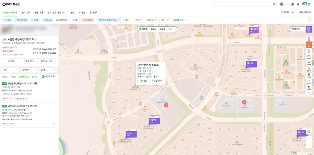314x155 pixels.
Task: Toggle the 학군 map layer icon
Action: coord(309,45)
